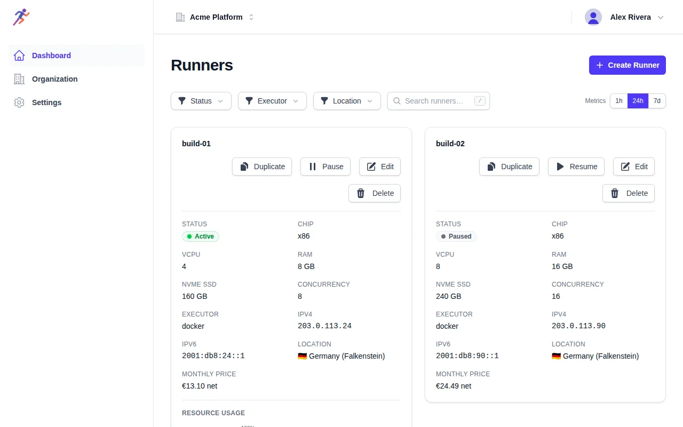
Task: Click the build-02 card title
Action: click(x=450, y=144)
